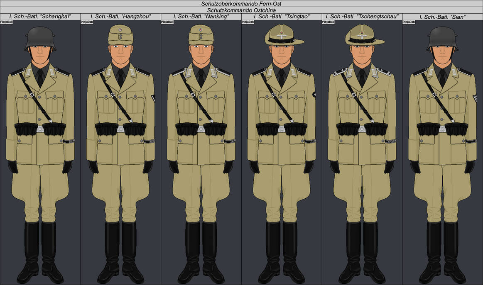The image size is (483, 285).
Task: Expand the 'I. Sch.-Batl. Schanghai' header
Action: coord(40,17)
